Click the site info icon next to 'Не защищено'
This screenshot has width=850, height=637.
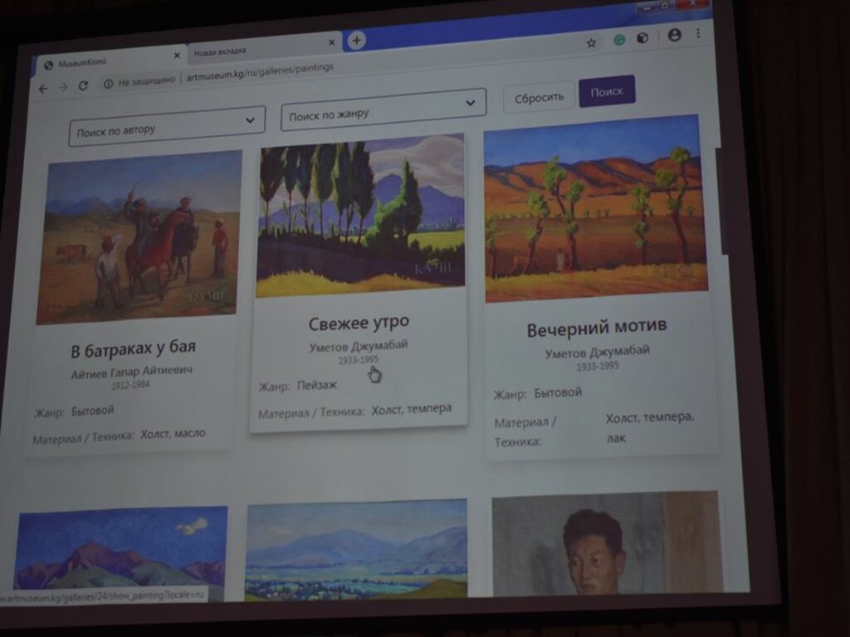pyautogui.click(x=109, y=84)
